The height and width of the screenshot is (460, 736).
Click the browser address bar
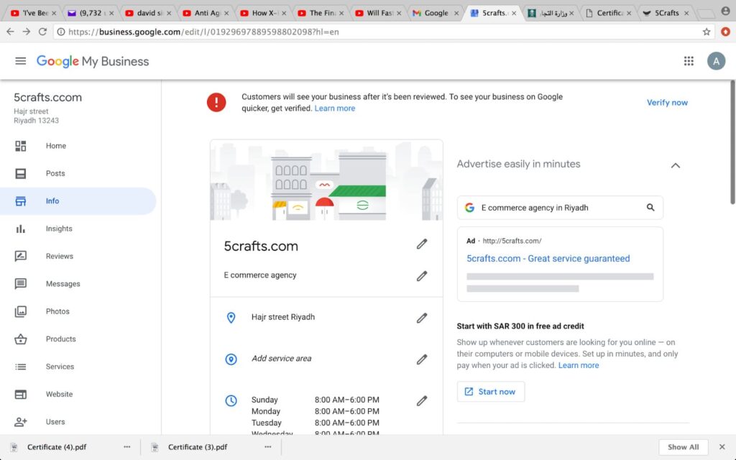point(383,32)
